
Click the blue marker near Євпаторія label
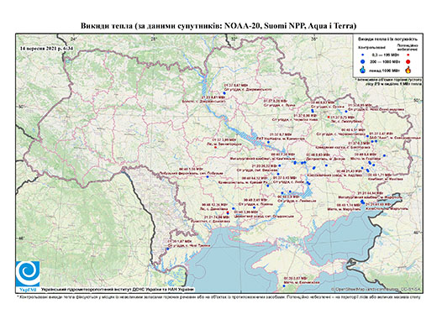[284, 285]
